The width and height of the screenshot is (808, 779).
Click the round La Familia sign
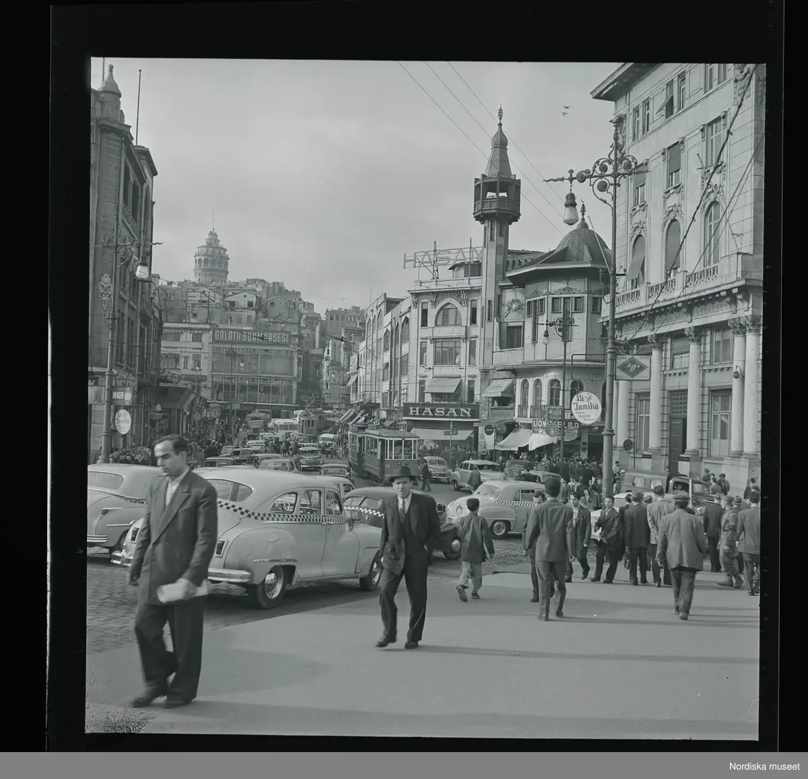[585, 407]
